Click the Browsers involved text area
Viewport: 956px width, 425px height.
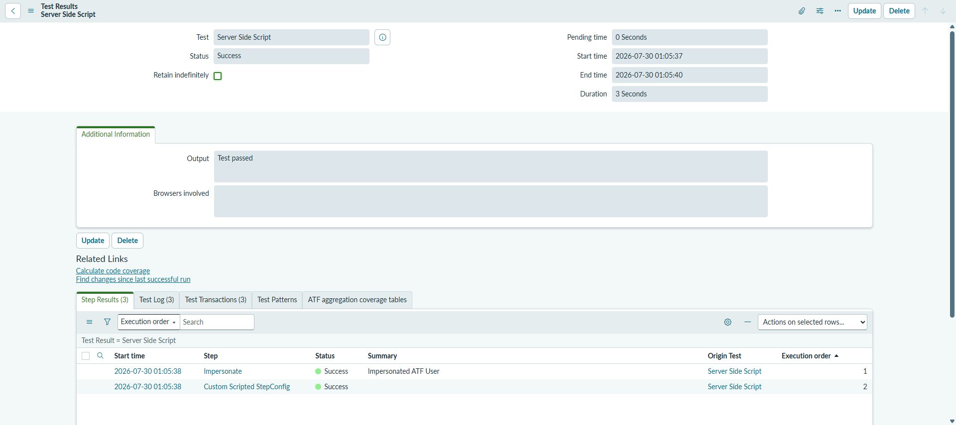(491, 201)
